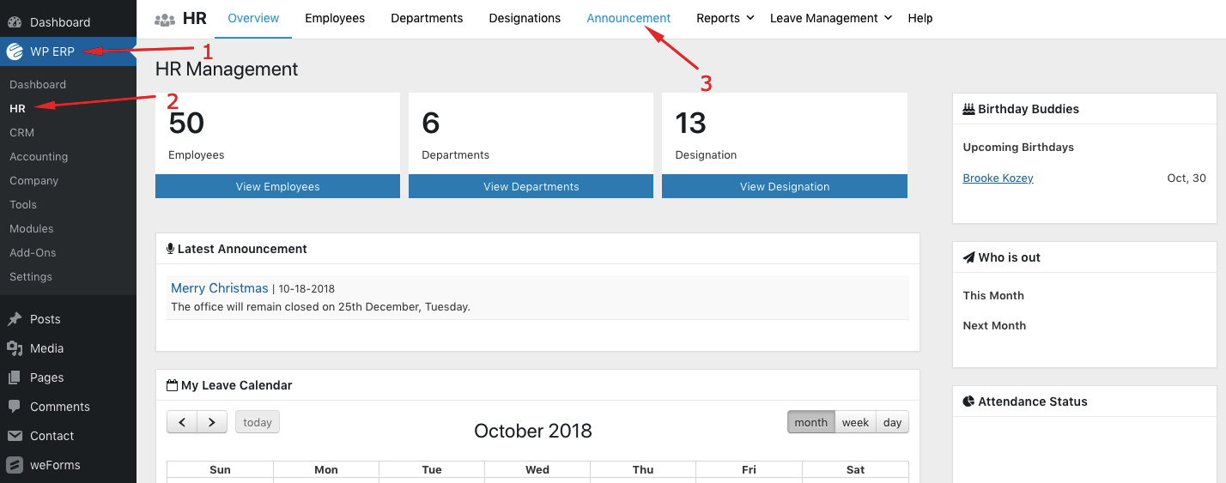
Task: Click the Comments speech bubble icon
Action: pyautogui.click(x=15, y=407)
